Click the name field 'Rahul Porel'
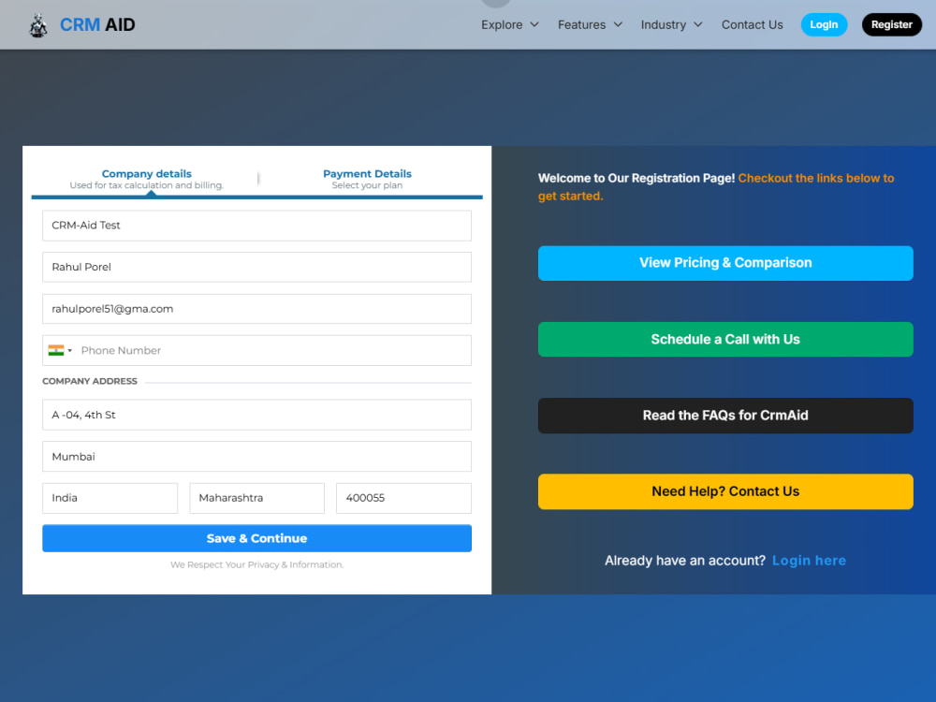 (256, 267)
